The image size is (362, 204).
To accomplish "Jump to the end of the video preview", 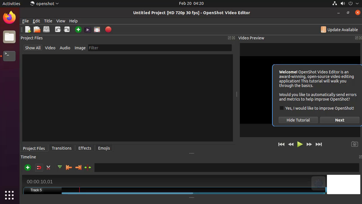I will pyautogui.click(x=319, y=144).
